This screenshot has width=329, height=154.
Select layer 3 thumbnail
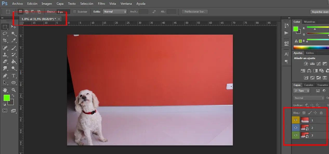(305, 135)
